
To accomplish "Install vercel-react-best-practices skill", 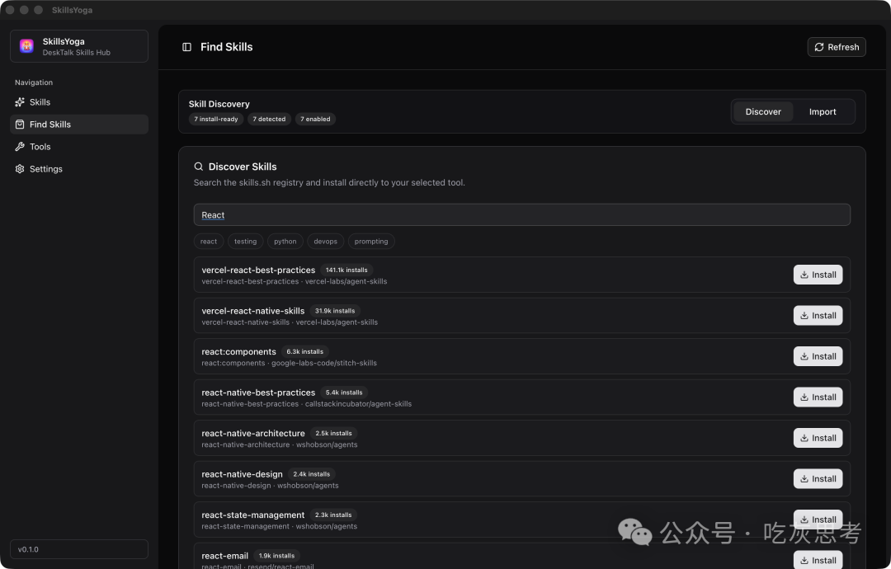I will coord(818,275).
